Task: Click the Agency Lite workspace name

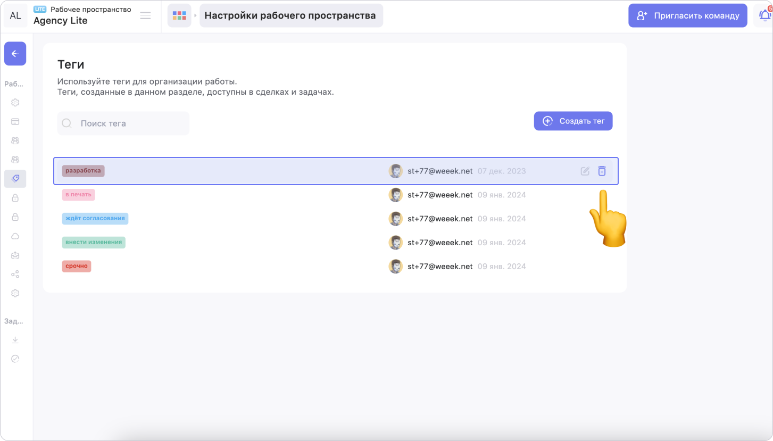Action: 60,21
